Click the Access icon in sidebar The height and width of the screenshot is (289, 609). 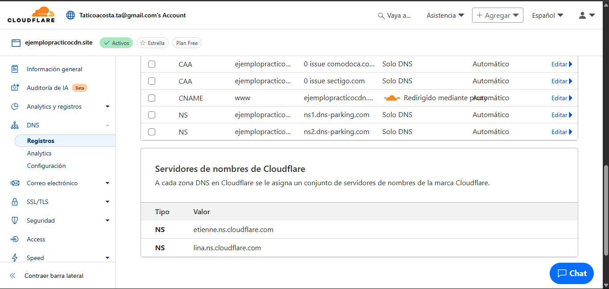tap(15, 239)
